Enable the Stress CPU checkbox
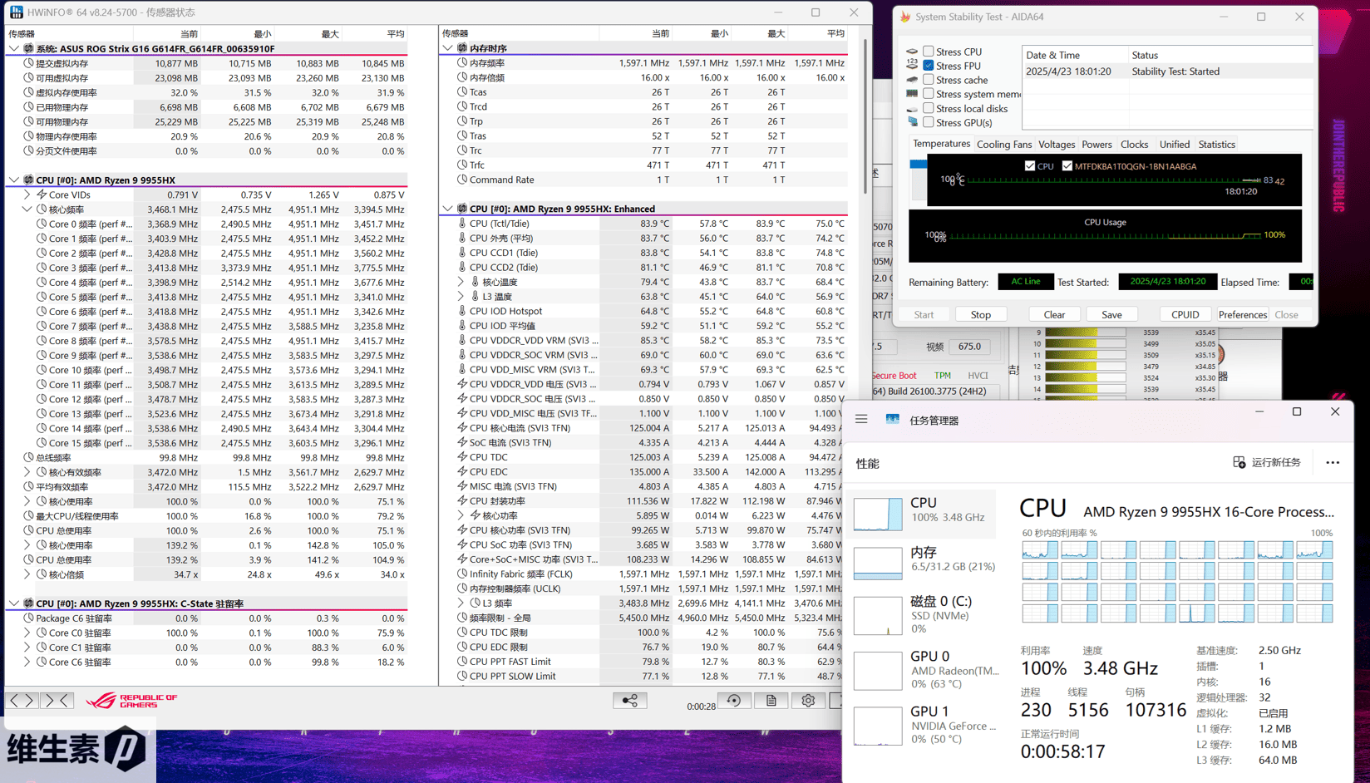 pos(929,52)
